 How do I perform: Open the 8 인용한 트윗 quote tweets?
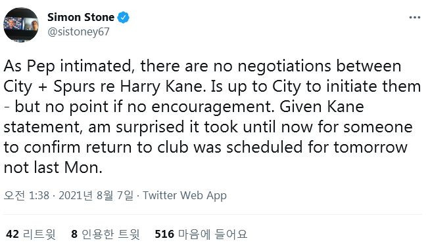pyautogui.click(x=105, y=234)
